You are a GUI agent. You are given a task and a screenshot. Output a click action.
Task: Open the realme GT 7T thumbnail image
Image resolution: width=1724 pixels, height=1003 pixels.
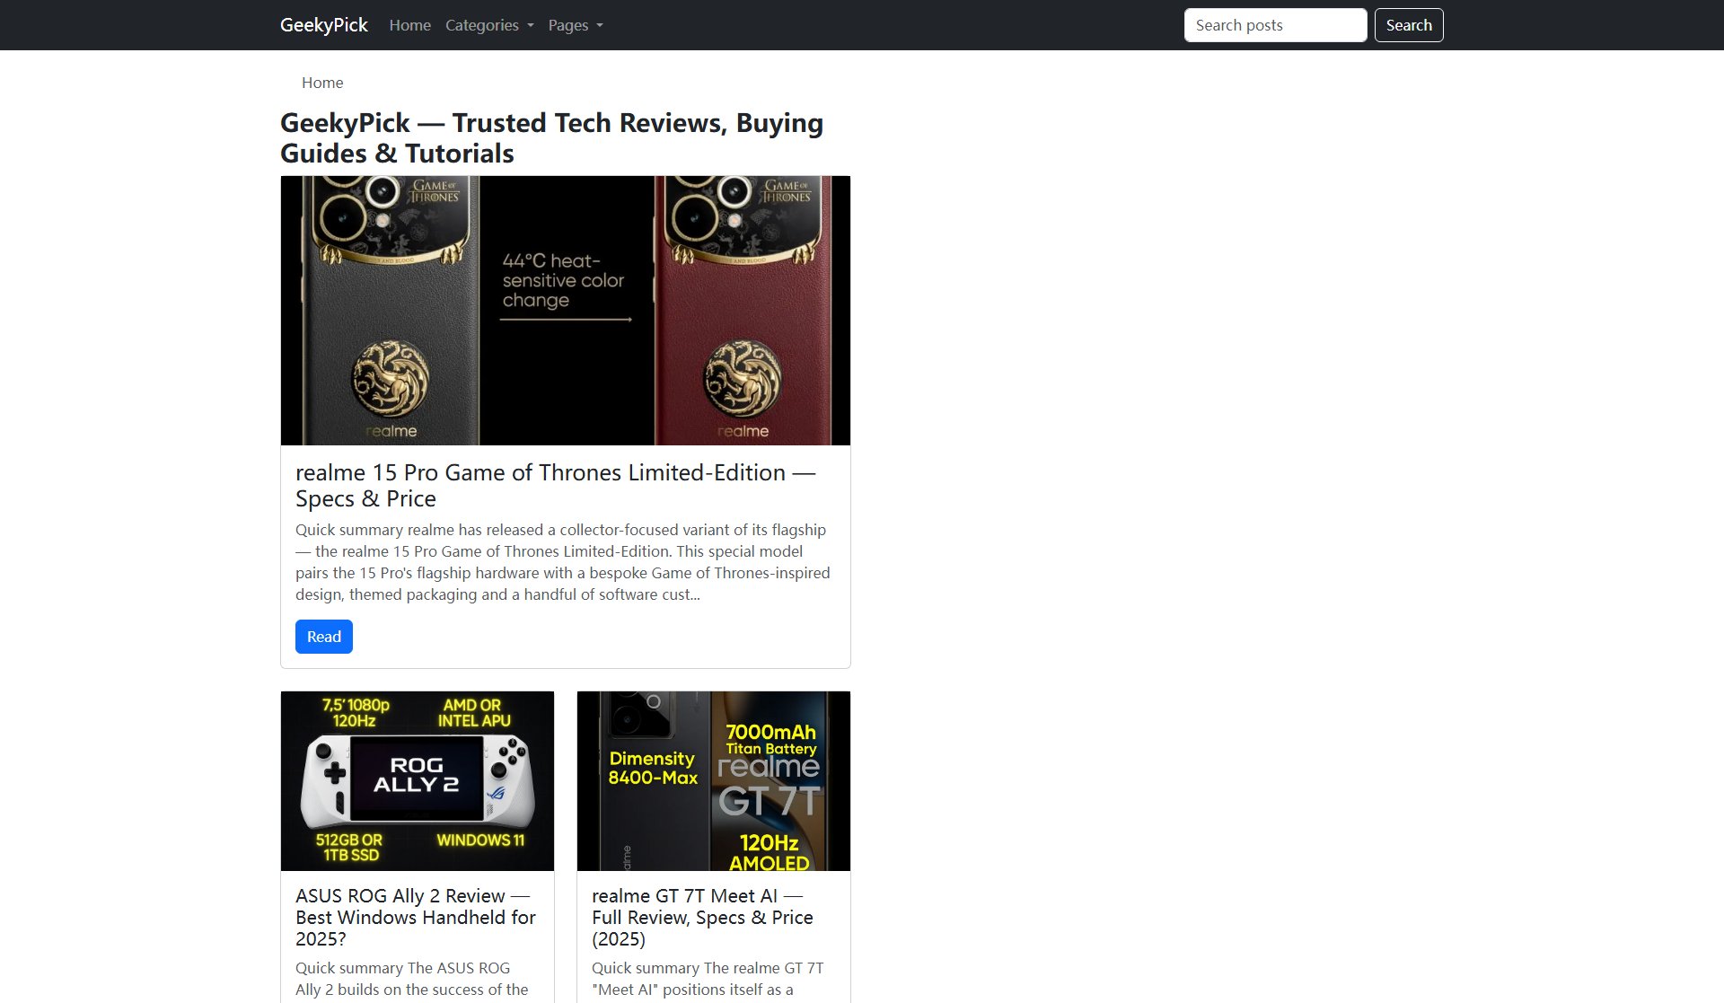[x=713, y=780]
